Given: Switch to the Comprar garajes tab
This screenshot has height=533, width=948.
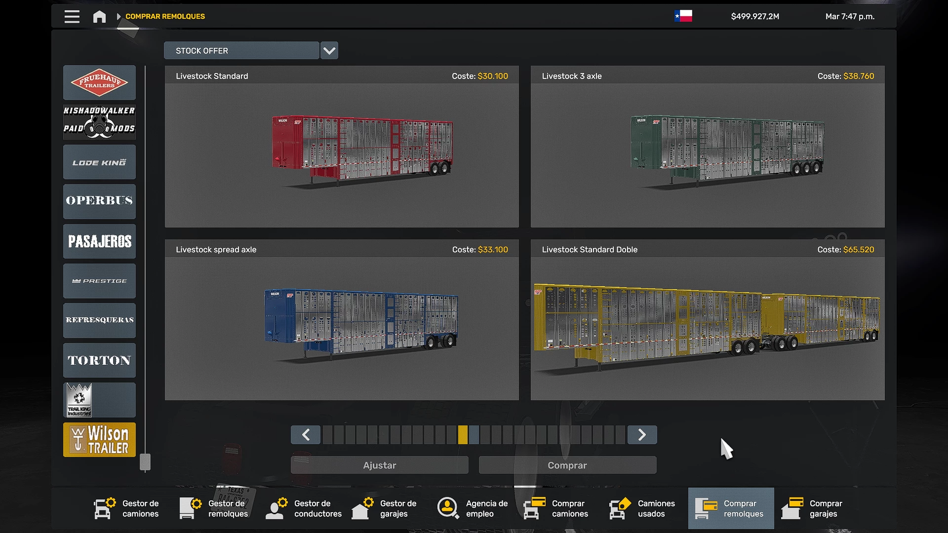Looking at the screenshot, I should pyautogui.click(x=813, y=508).
